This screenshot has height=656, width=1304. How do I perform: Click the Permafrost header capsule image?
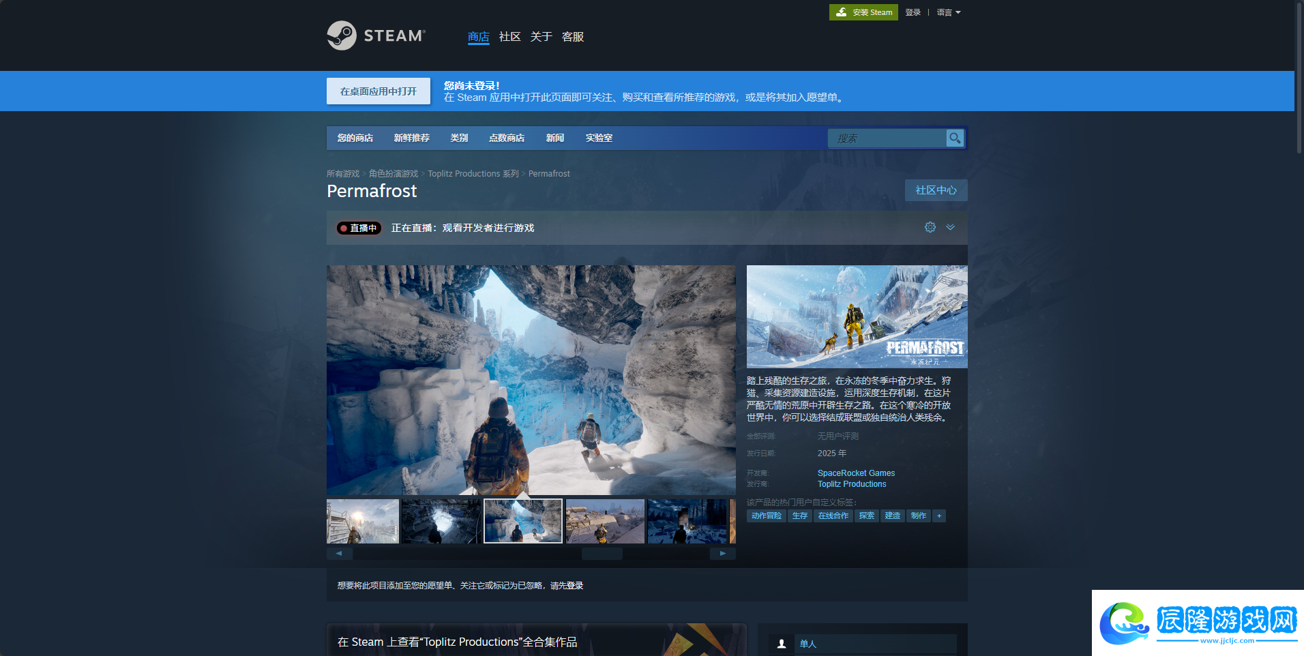coord(857,316)
